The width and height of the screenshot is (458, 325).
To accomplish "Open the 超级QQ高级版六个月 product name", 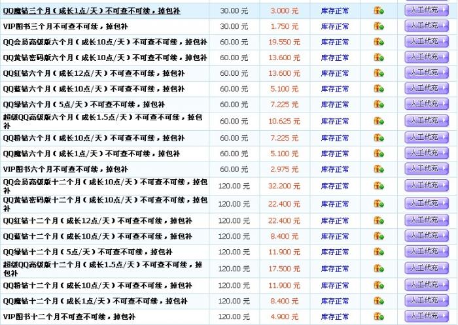I will point(103,121).
